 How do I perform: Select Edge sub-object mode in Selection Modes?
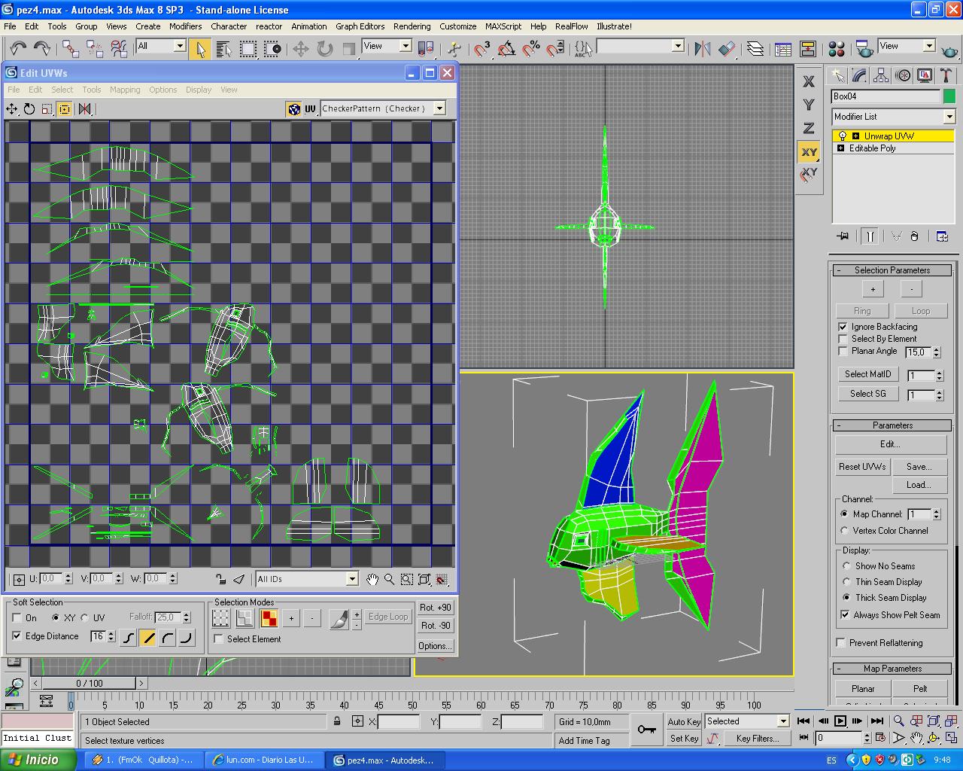[245, 618]
